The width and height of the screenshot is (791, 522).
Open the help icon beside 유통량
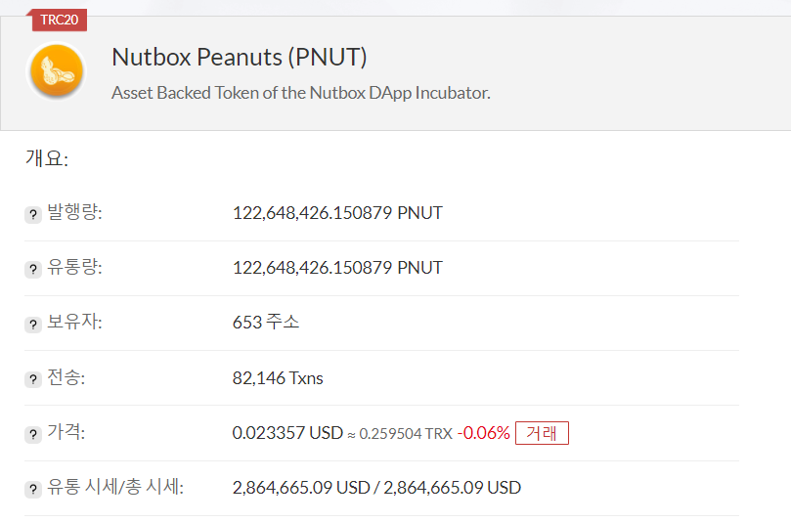click(33, 269)
